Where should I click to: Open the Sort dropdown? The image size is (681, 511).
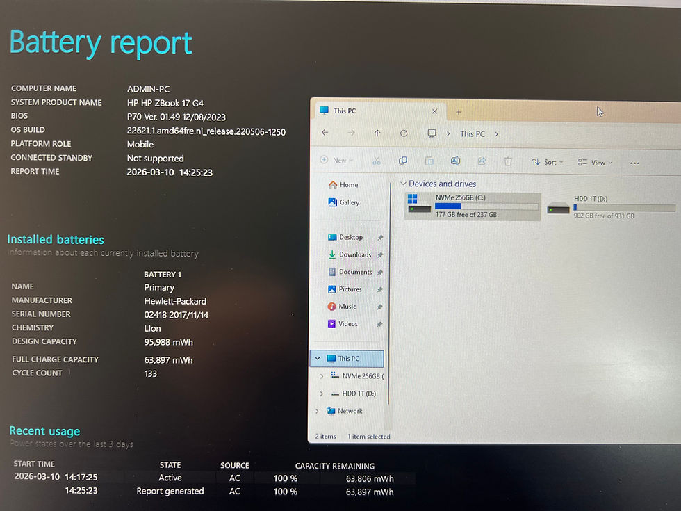point(548,162)
